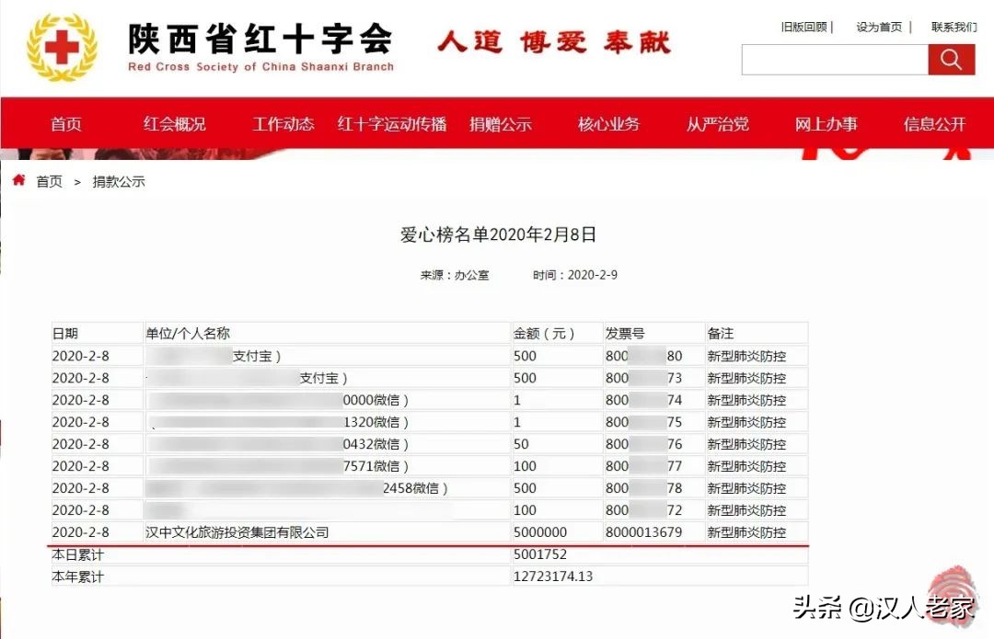Click inside the search input field
This screenshot has height=639, width=994.
(833, 59)
